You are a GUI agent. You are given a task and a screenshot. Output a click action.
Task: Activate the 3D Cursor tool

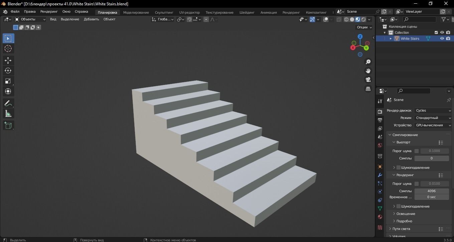point(8,49)
